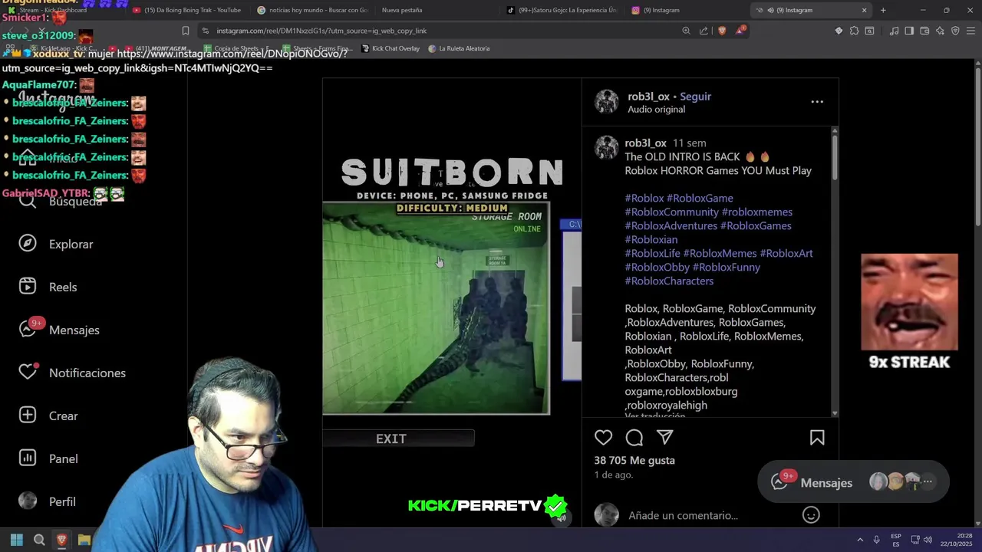Toggle reel audio mute speaker

coord(562,518)
